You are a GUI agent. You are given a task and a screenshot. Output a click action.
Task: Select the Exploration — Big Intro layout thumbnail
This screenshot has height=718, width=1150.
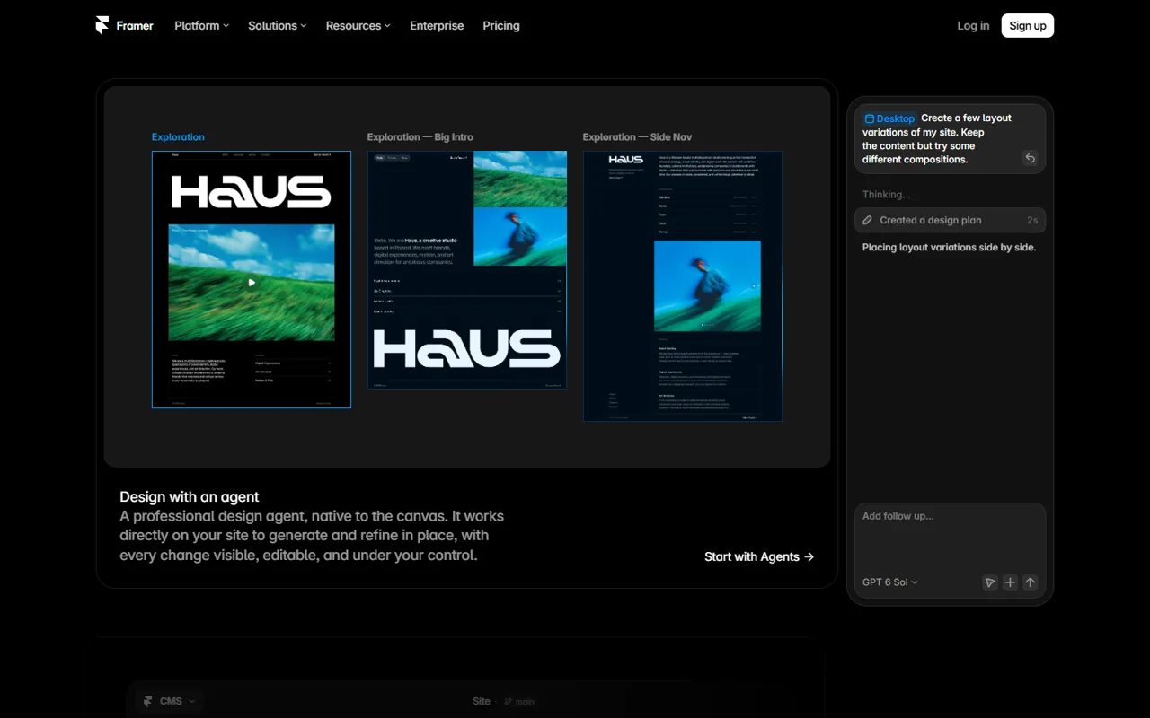click(467, 269)
